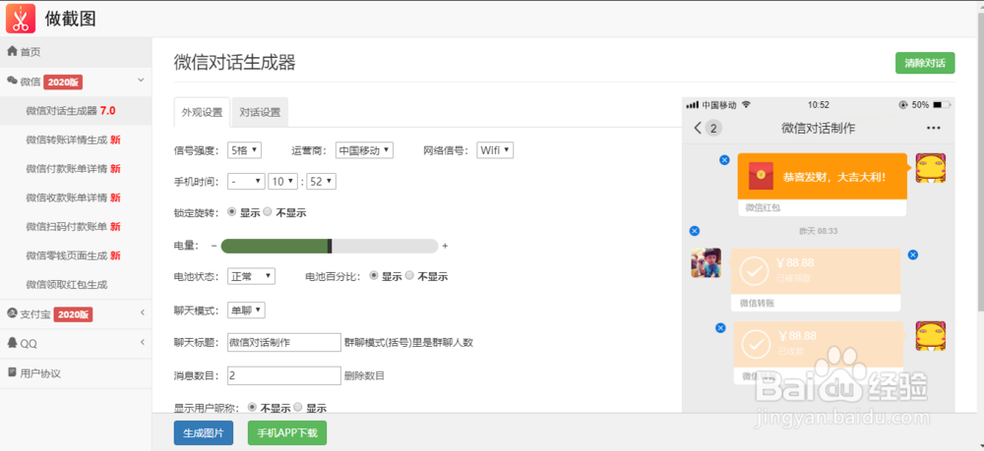Viewport: 984px width, 451px height.
Task: Select 显示 for 锁定旋转
Action: click(232, 211)
